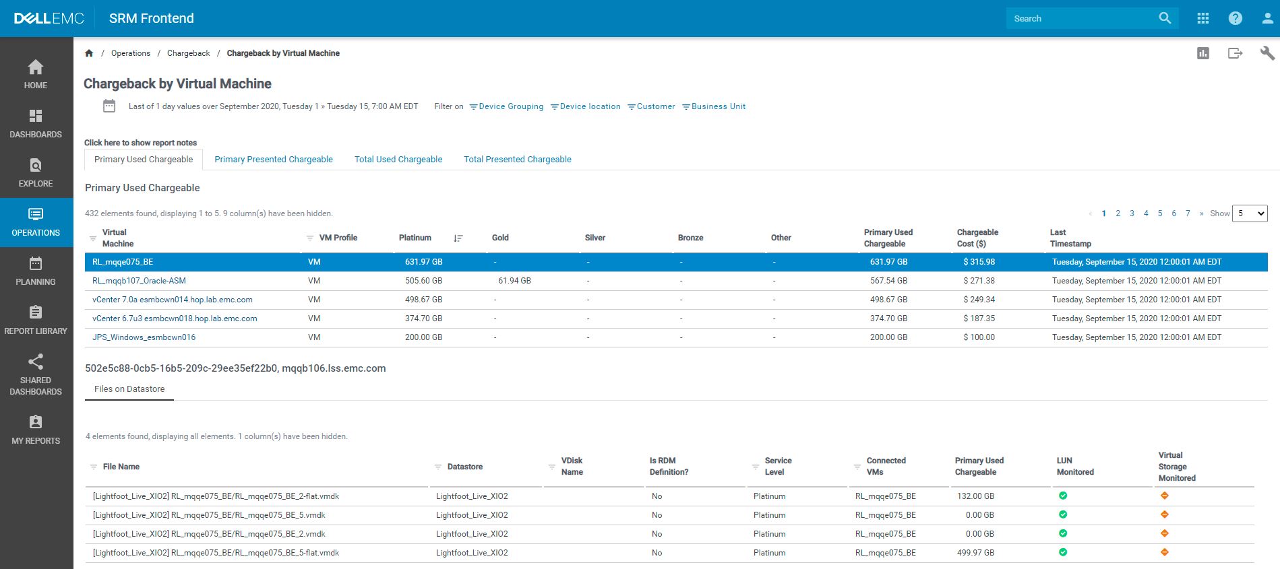Open My Reports in sidebar
This screenshot has width=1280, height=569.
(x=36, y=430)
